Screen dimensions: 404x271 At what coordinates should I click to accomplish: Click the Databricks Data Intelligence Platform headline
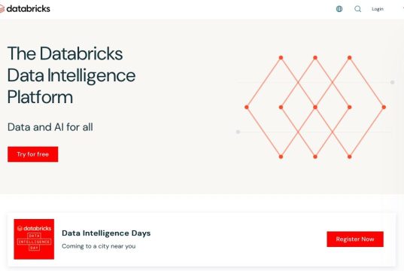(71, 75)
